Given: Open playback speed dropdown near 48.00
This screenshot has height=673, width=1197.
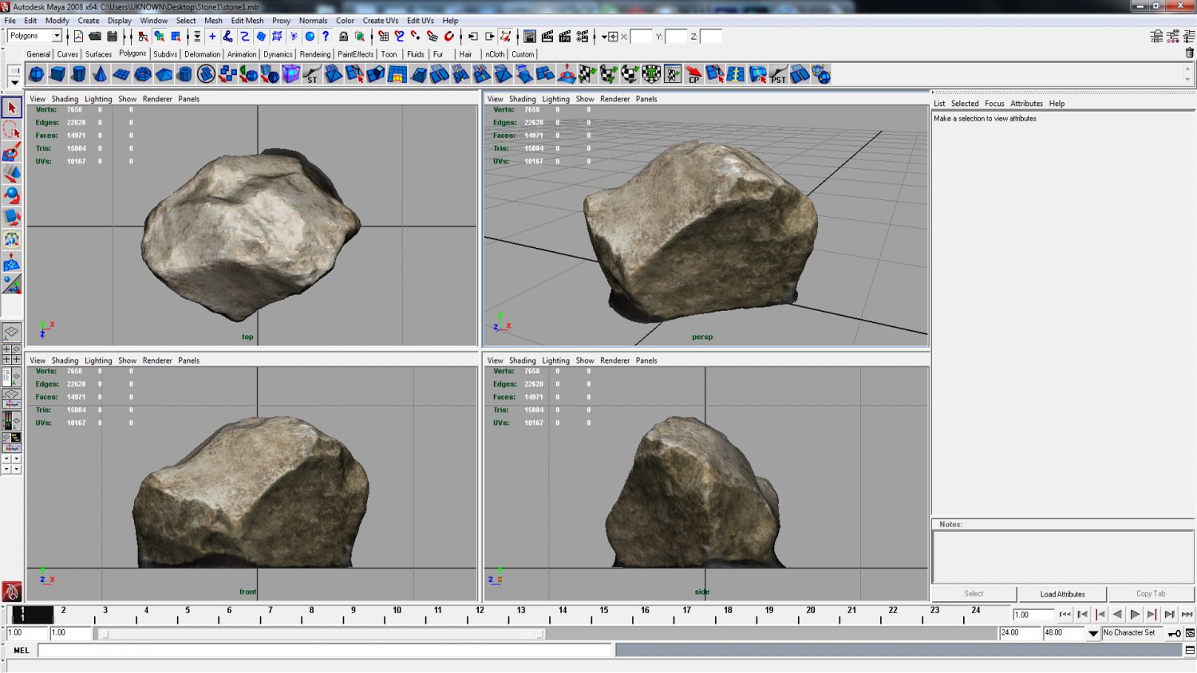Looking at the screenshot, I should pos(1093,633).
